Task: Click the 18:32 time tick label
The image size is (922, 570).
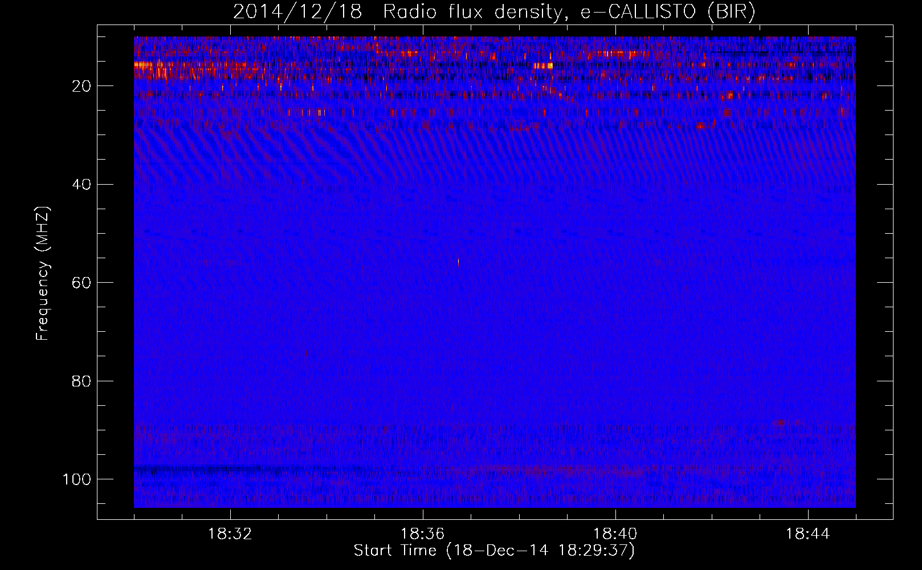Action: click(x=230, y=534)
